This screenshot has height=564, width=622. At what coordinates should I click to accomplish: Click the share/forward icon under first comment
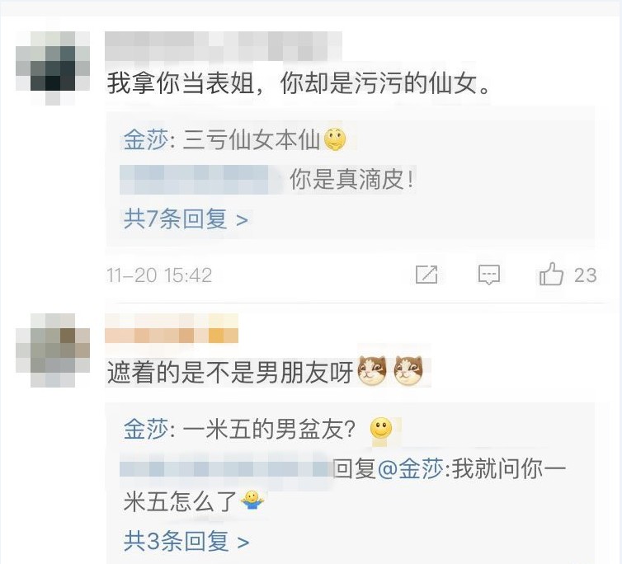pyautogui.click(x=426, y=275)
